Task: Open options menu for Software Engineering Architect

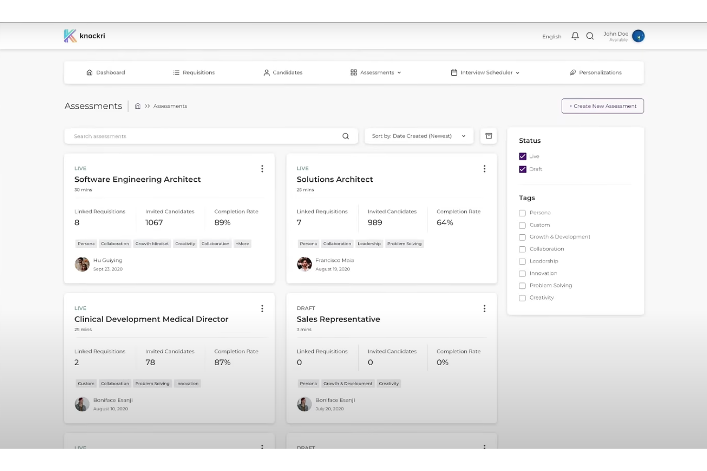Action: coord(262,168)
